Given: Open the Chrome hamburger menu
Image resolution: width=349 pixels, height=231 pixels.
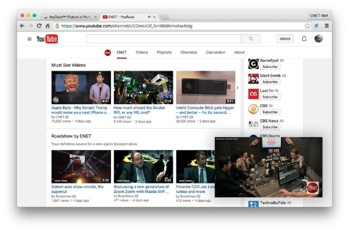Looking at the screenshot, I should (327, 26).
